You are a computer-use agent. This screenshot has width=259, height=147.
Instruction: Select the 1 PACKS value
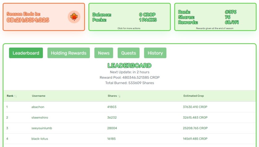point(148,20)
